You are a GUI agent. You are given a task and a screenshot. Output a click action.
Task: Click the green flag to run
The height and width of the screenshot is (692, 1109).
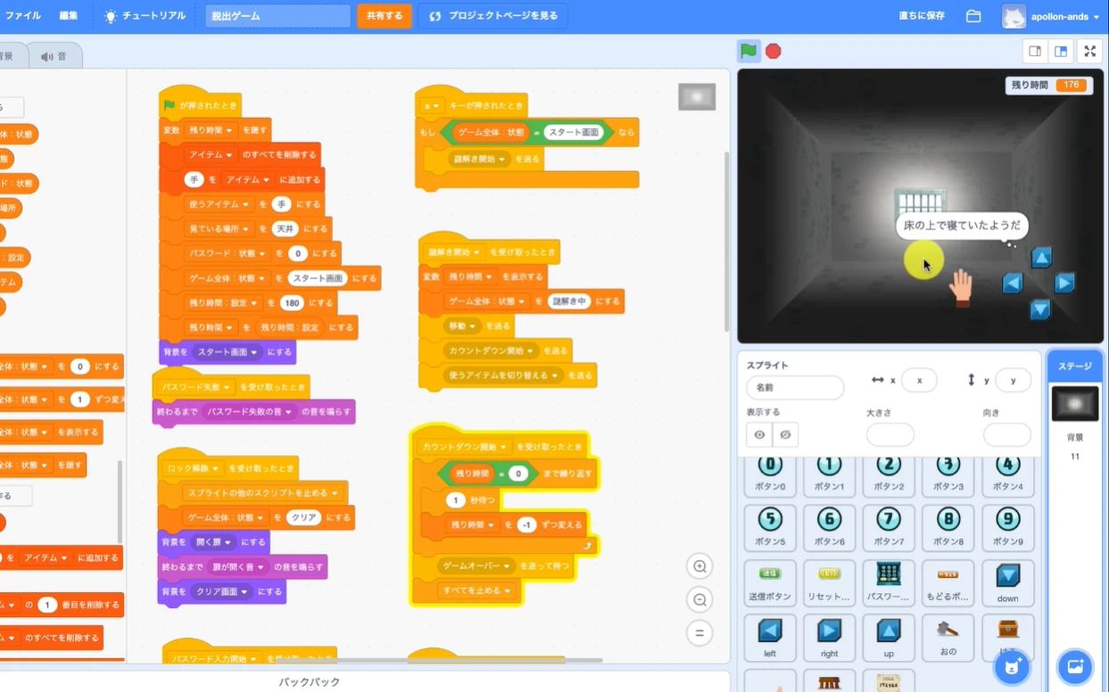pos(749,51)
